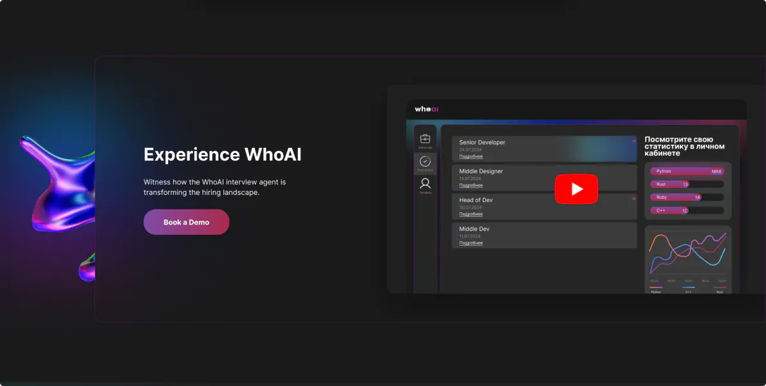
Task: Play the YouTube demo video
Action: [576, 189]
